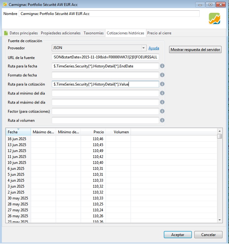229x251 pixels.
Task: Click info icon beside Ruta para la cotización
Action: click(x=162, y=84)
